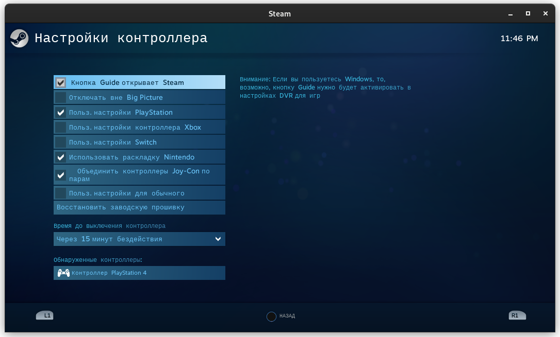Viewport: 560px width, 337px height.
Task: Click 'Настройки контроллера' page title
Action: (x=121, y=38)
